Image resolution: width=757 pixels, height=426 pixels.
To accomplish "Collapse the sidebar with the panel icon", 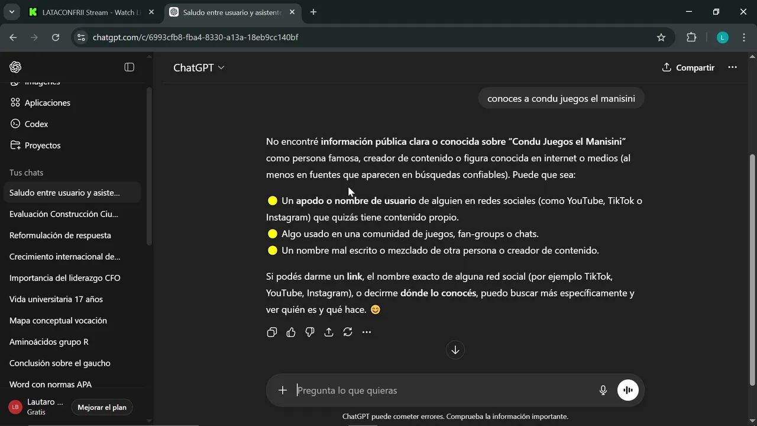I will tap(129, 67).
